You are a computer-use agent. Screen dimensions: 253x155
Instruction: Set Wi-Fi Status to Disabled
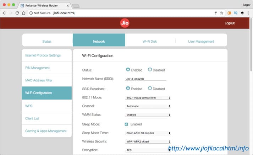(150, 69)
